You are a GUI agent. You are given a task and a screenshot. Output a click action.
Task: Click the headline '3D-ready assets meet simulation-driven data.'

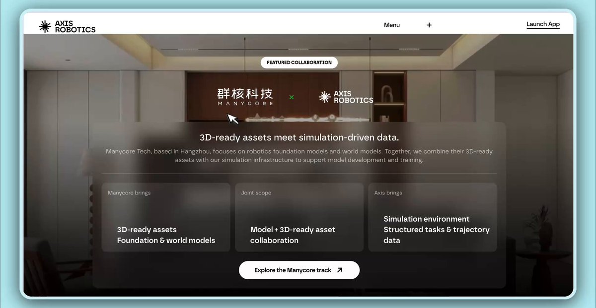pyautogui.click(x=299, y=137)
